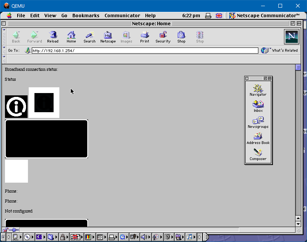This screenshot has height=242, width=307.
Task: Click the Netscape N logo button
Action: tap(291, 37)
